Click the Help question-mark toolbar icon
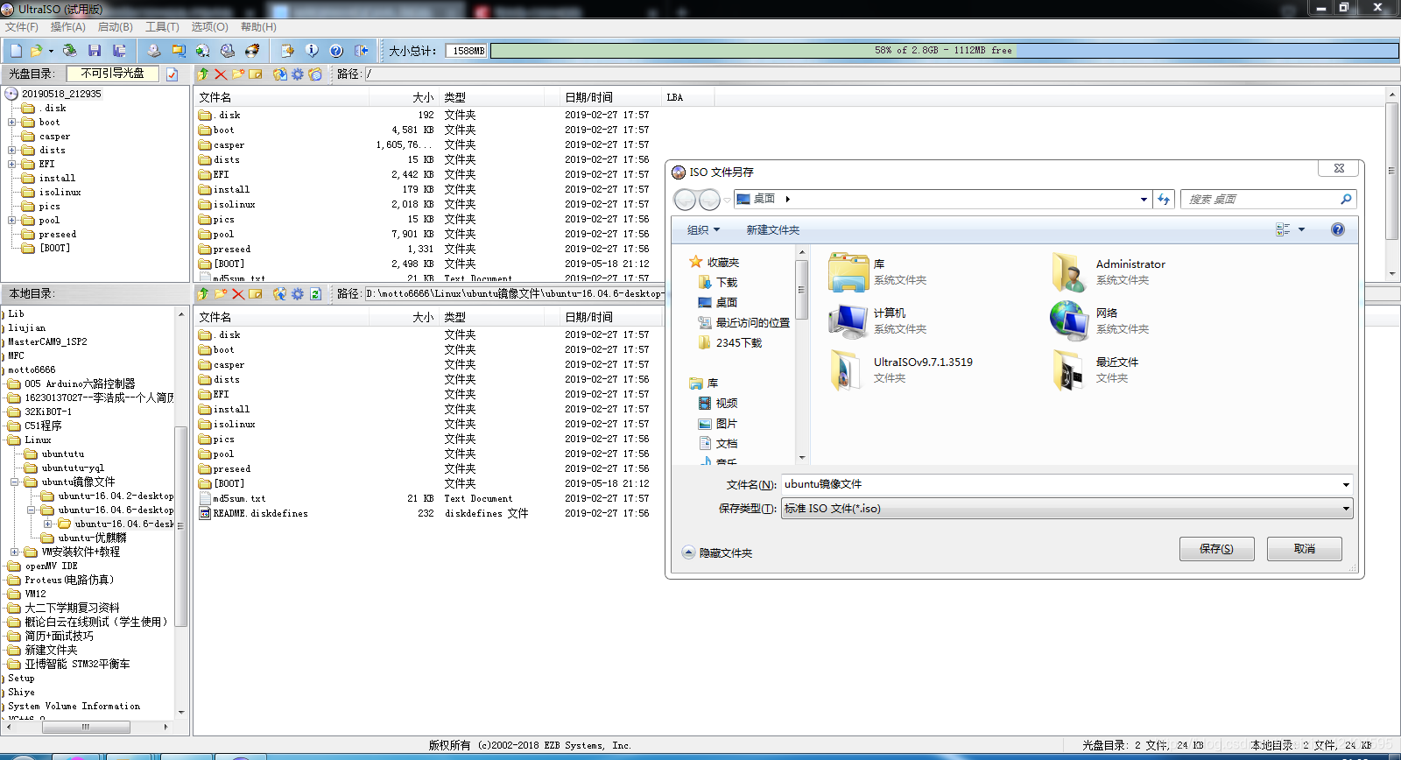 335,51
